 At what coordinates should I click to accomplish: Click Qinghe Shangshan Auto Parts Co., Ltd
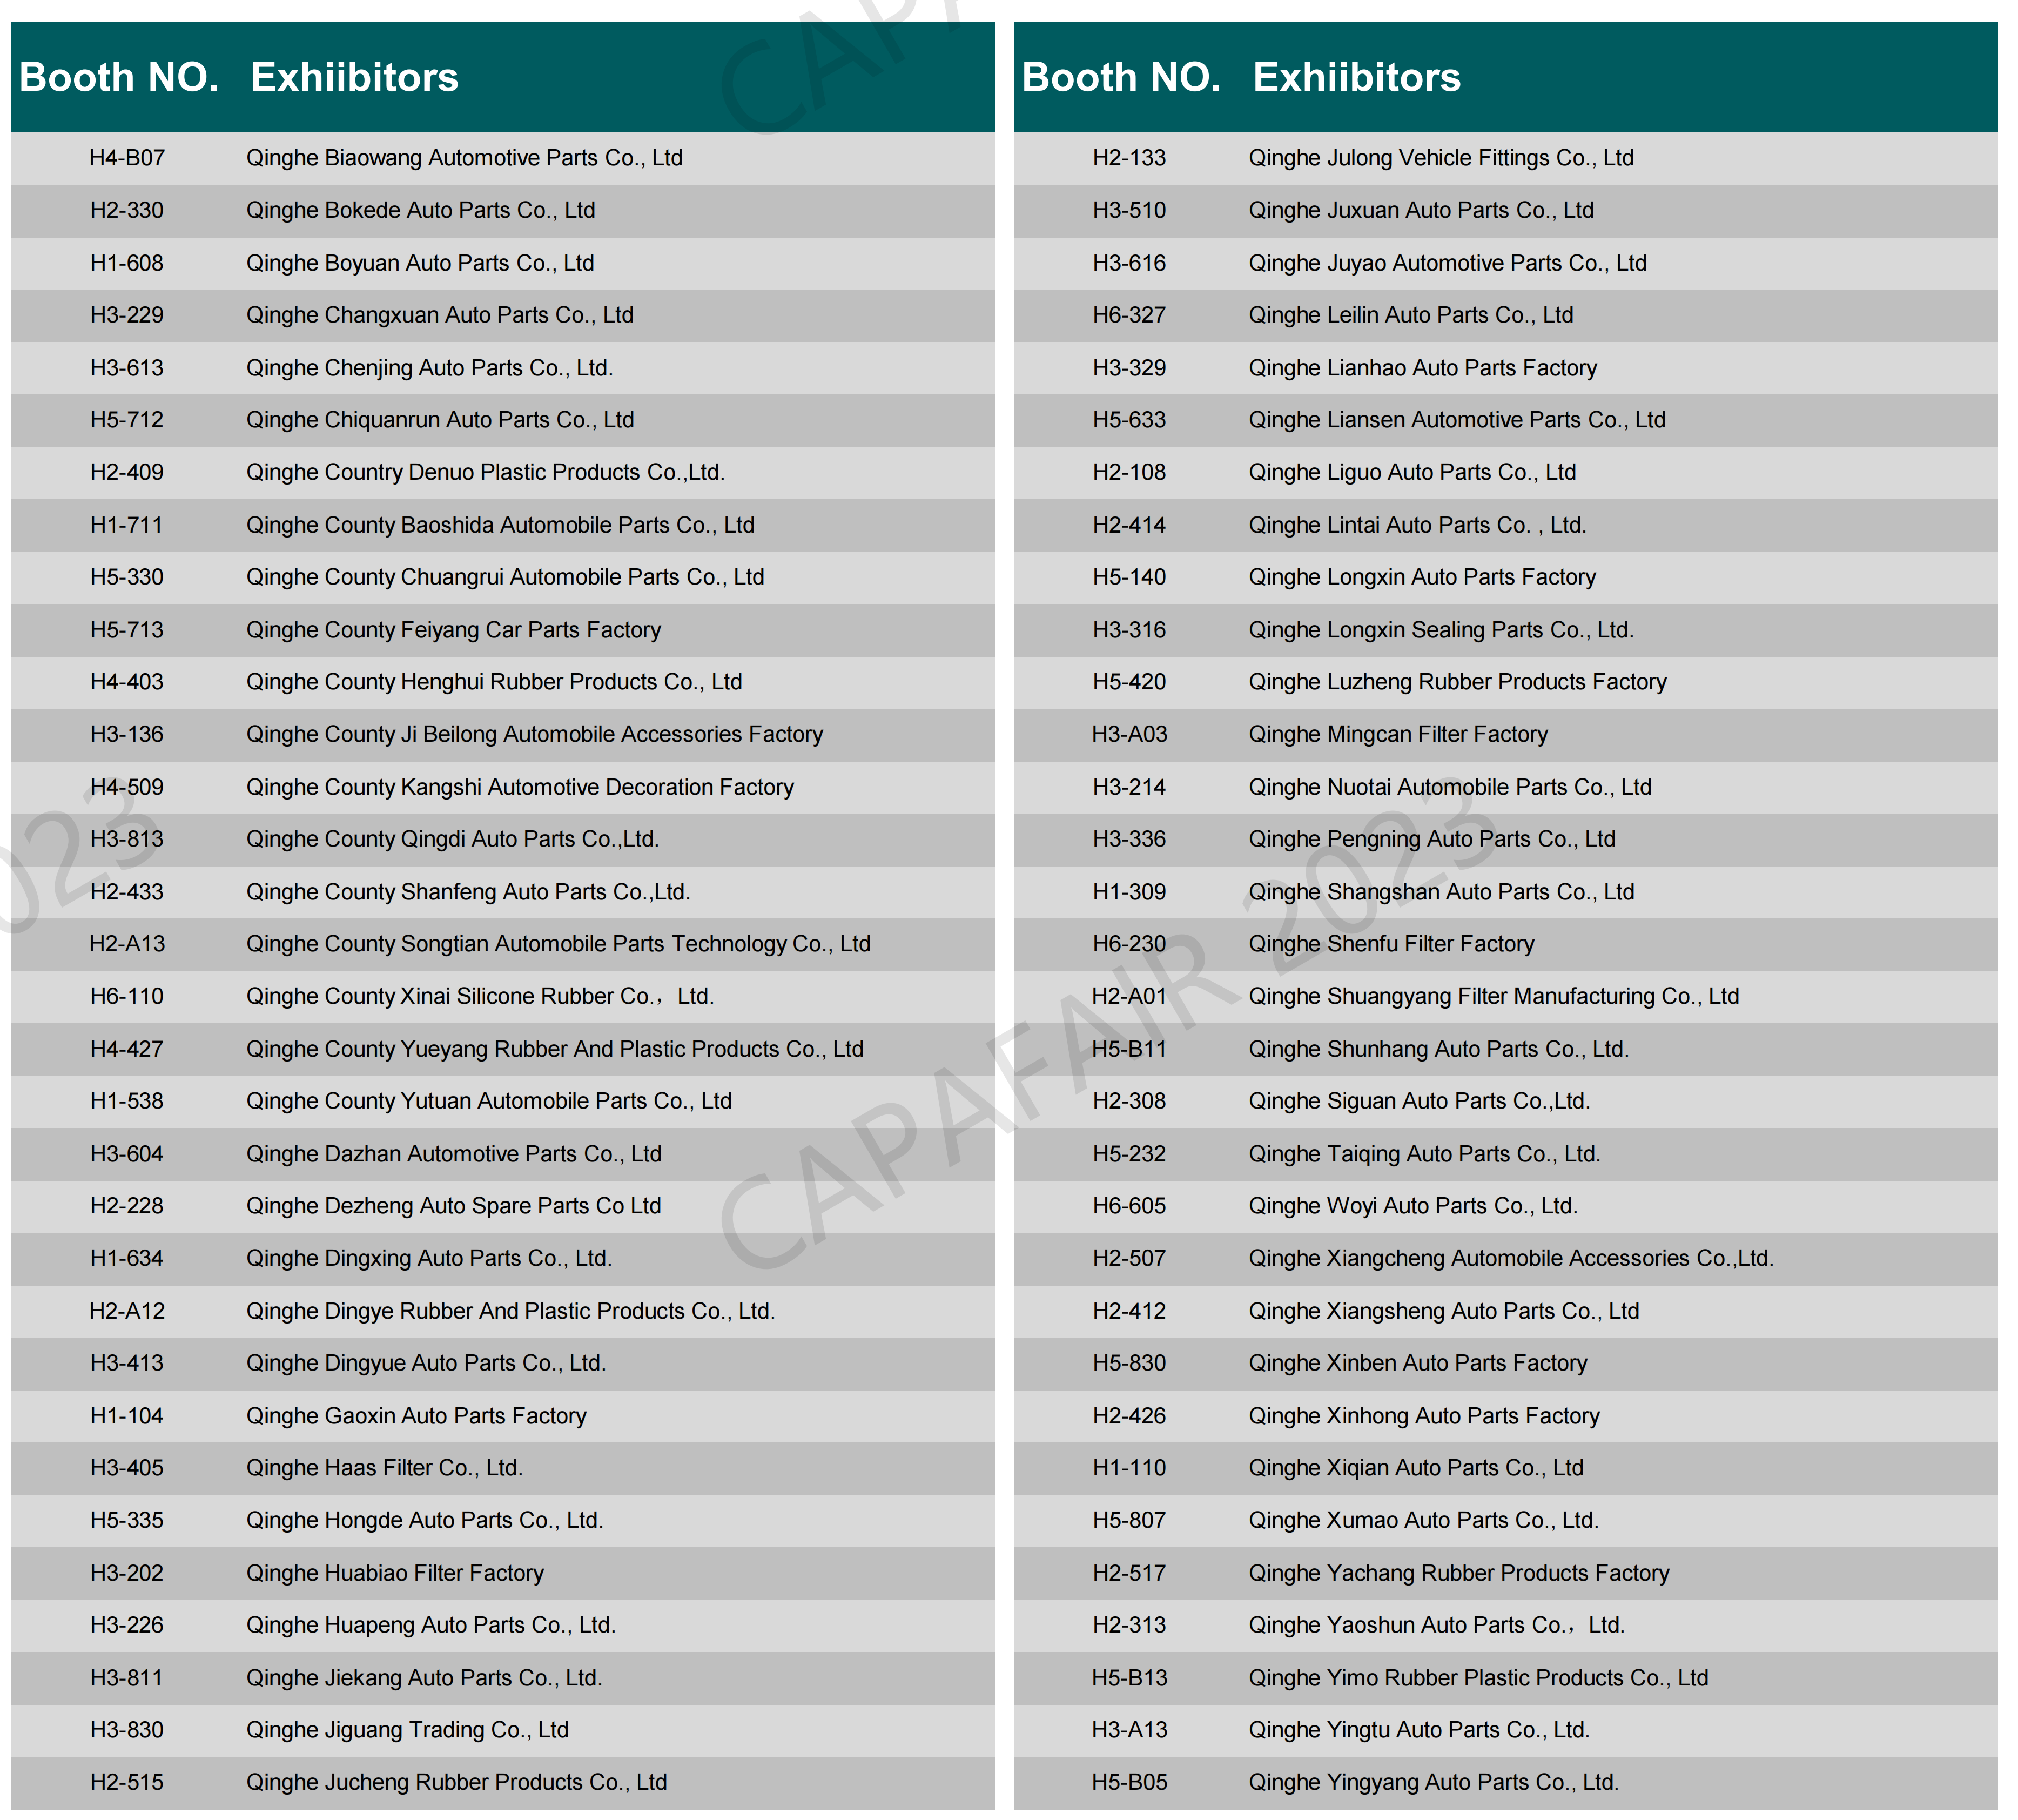click(x=1441, y=892)
